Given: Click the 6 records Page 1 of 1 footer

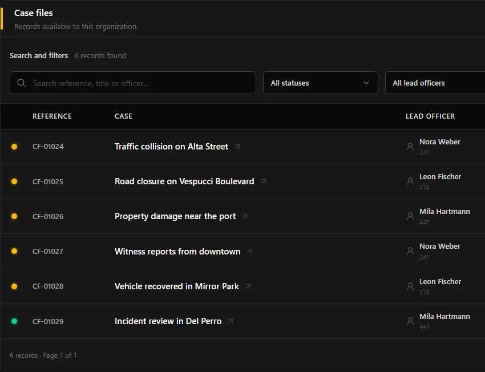Looking at the screenshot, I should click(x=43, y=355).
